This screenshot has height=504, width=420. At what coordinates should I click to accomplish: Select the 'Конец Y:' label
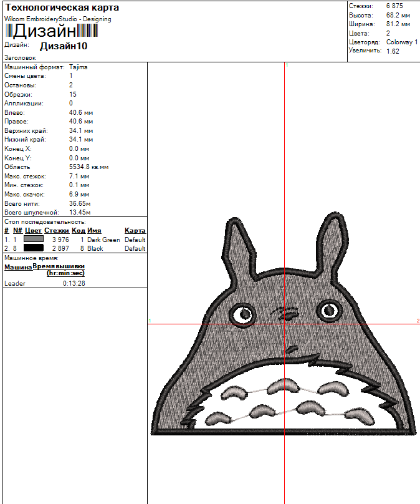point(18,158)
